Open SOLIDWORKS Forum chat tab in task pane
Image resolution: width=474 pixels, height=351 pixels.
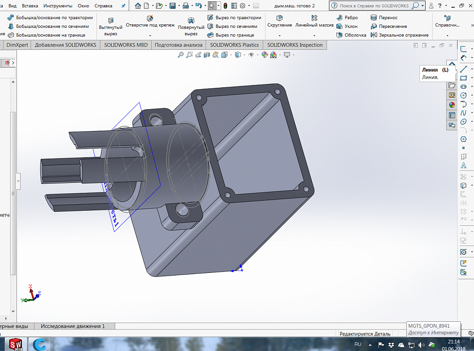[452, 125]
